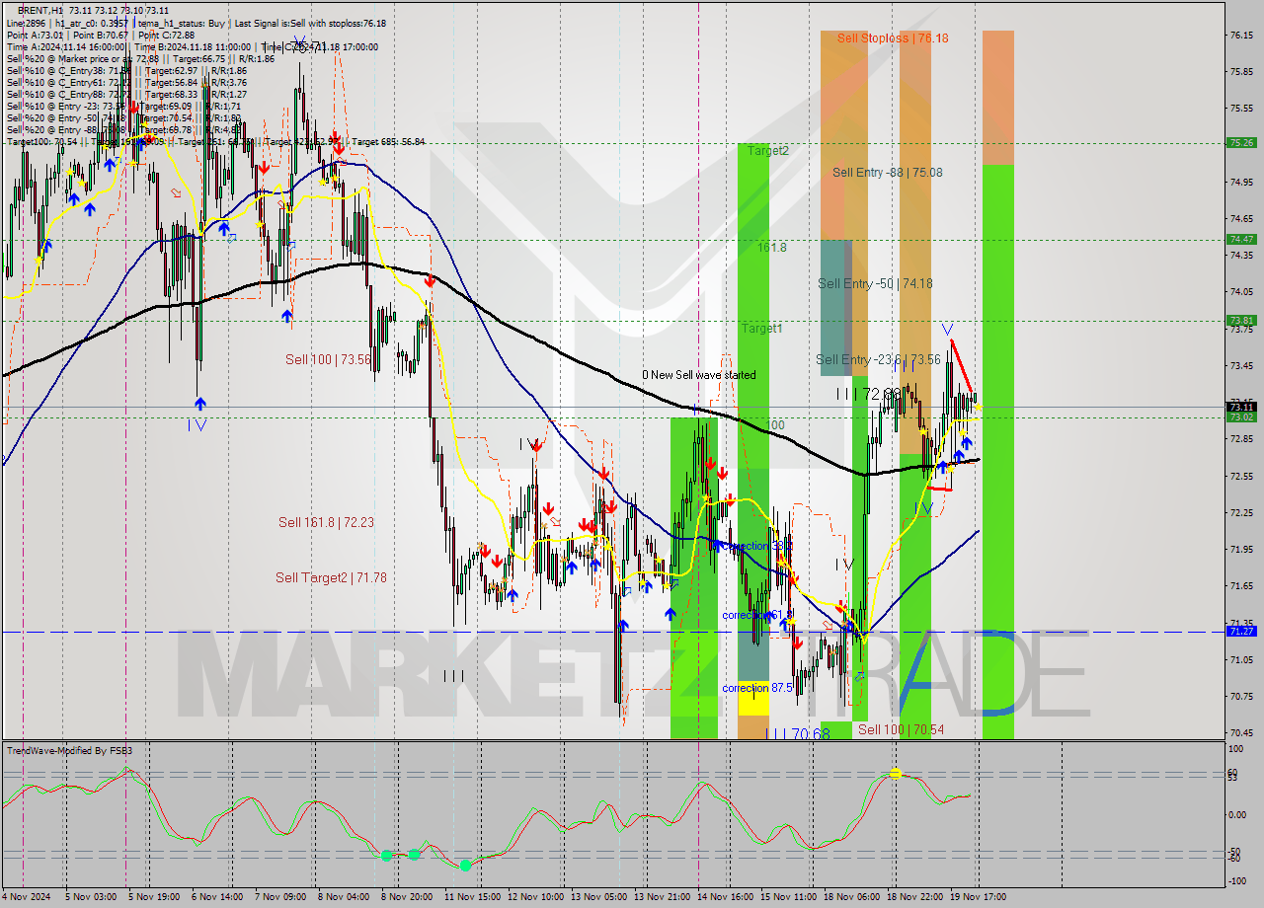
Task: Click the 'Sell Stoploss | 76.18' label
Action: point(893,38)
